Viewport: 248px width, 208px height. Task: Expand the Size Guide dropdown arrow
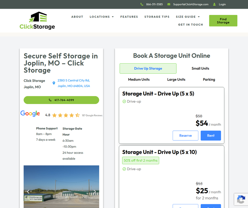point(199,17)
